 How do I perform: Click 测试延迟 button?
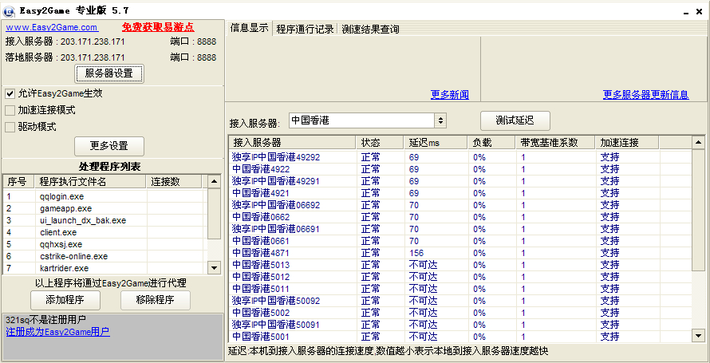pos(515,120)
